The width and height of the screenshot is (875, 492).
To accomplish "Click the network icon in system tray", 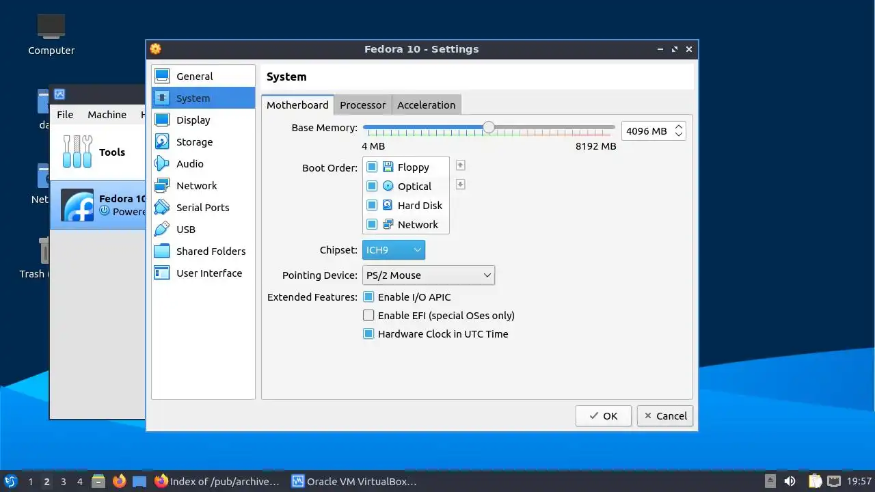I will coord(833,482).
